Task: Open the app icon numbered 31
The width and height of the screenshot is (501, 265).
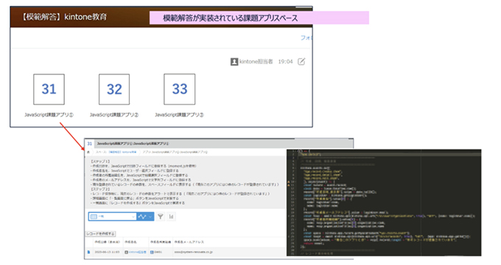Action: 49,89
